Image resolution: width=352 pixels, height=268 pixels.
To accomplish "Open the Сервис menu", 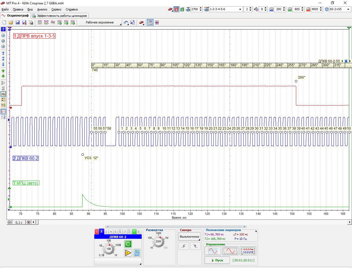I will pos(56,9).
